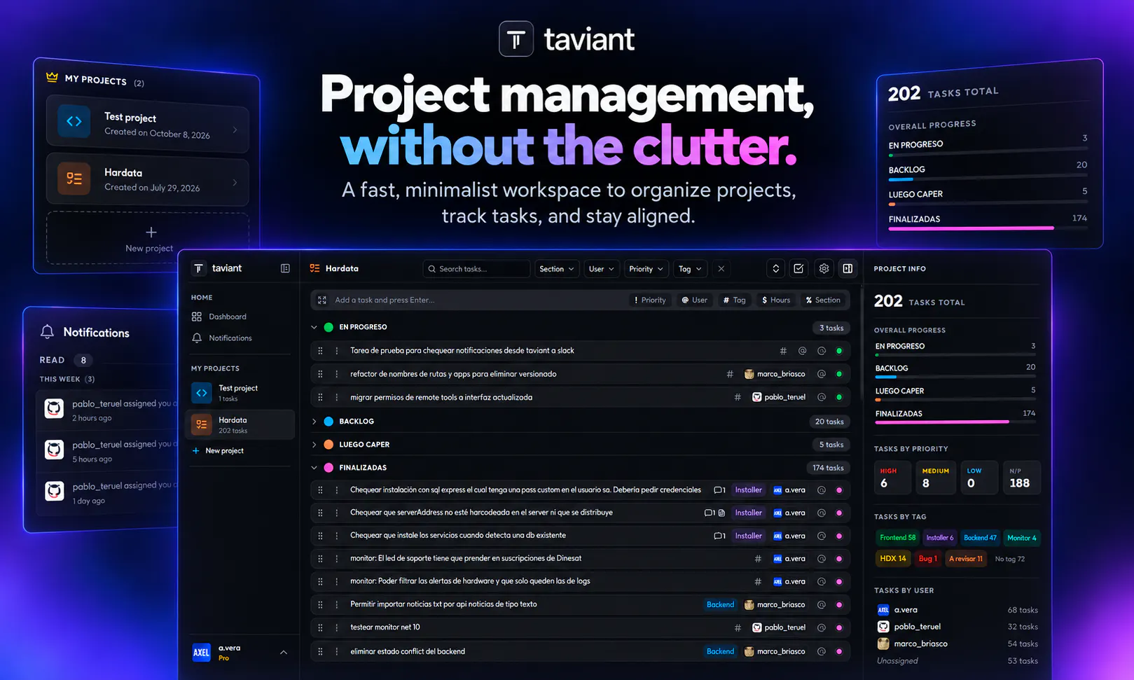Expand the LUEGO CAPER section
The image size is (1134, 680).
point(314,445)
